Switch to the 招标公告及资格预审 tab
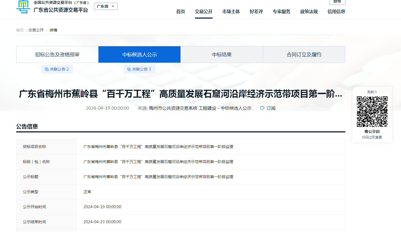401x232 pixels. pos(57,54)
